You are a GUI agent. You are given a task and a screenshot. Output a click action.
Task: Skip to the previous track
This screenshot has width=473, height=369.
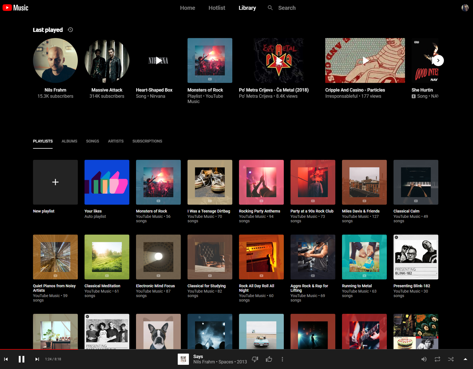[6, 359]
